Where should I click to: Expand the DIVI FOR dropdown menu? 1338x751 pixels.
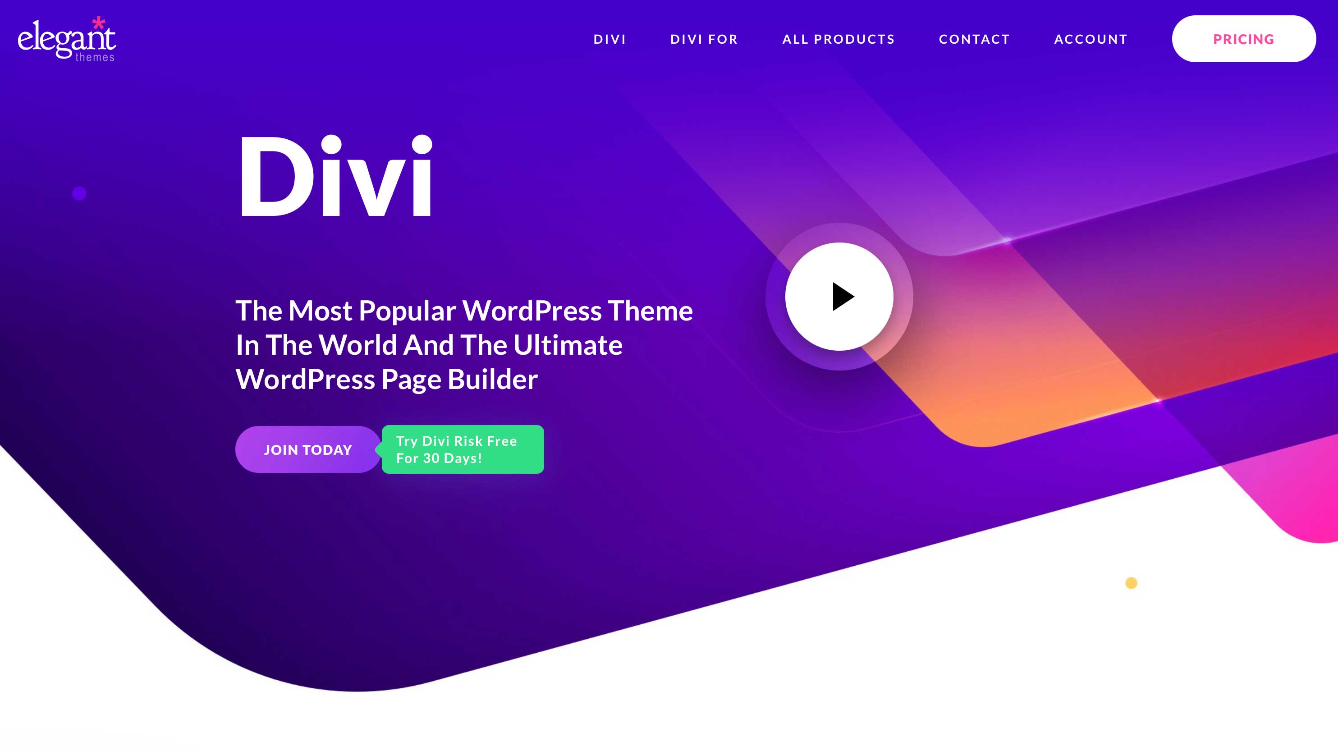pyautogui.click(x=704, y=39)
